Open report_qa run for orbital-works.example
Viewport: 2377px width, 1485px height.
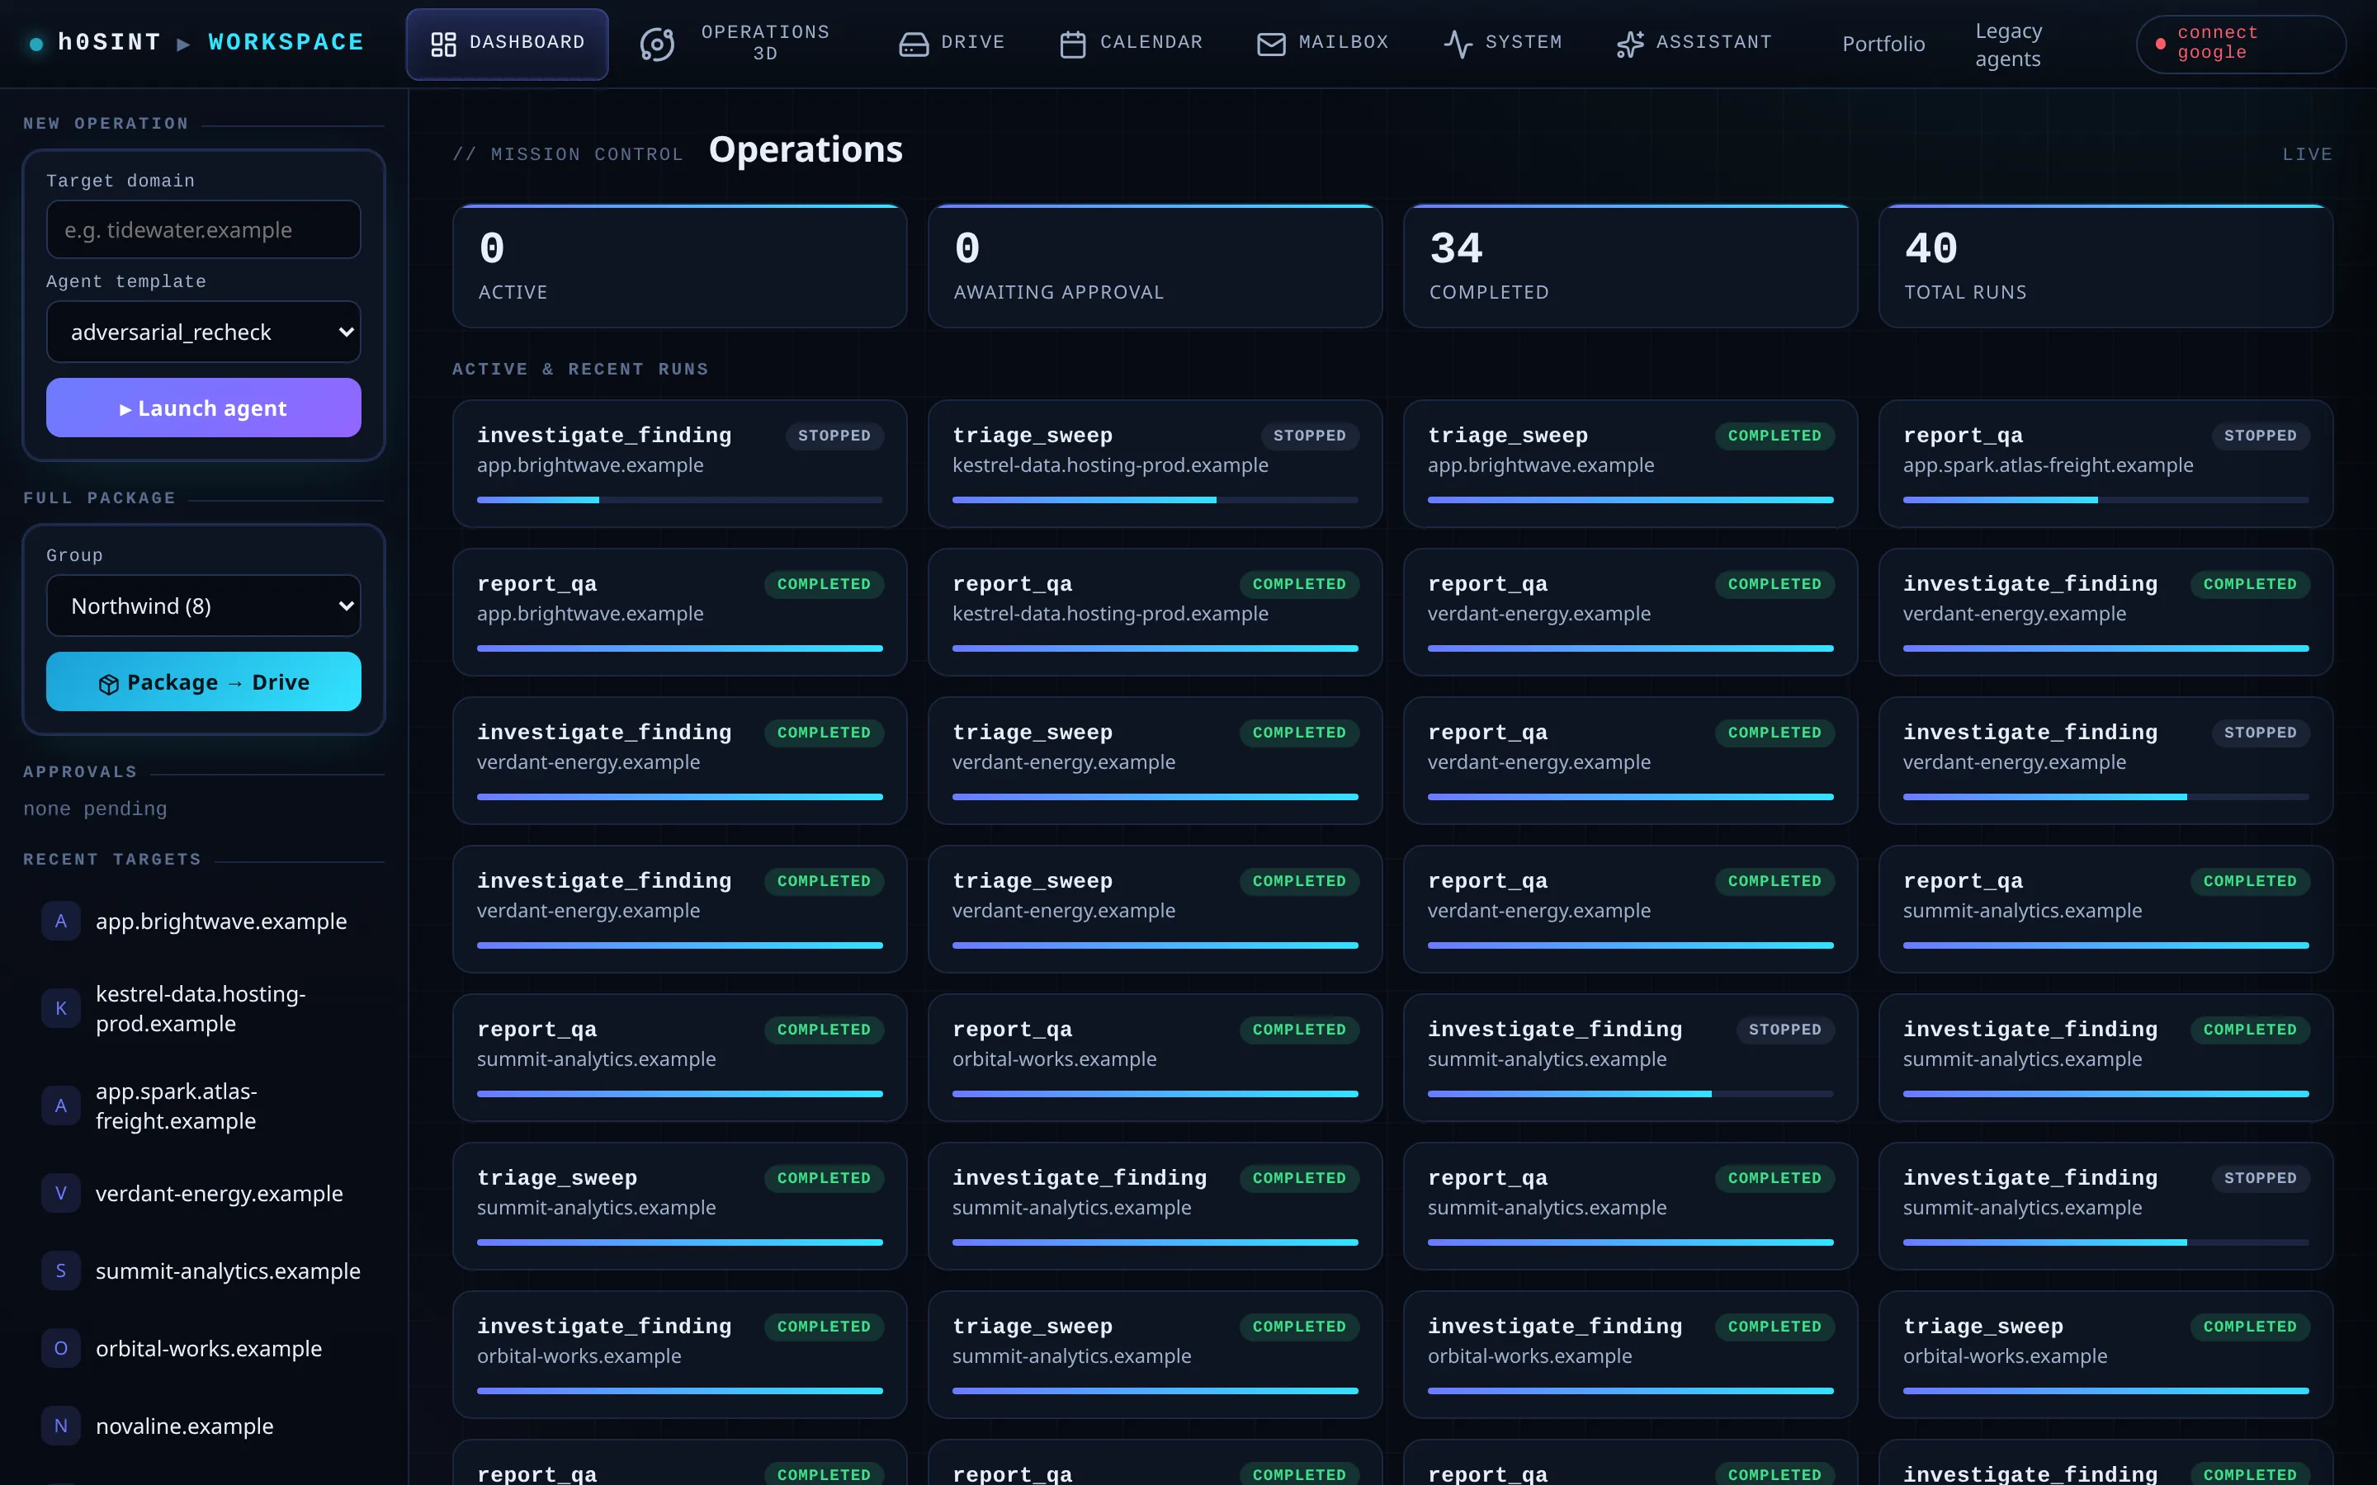click(x=1155, y=1058)
